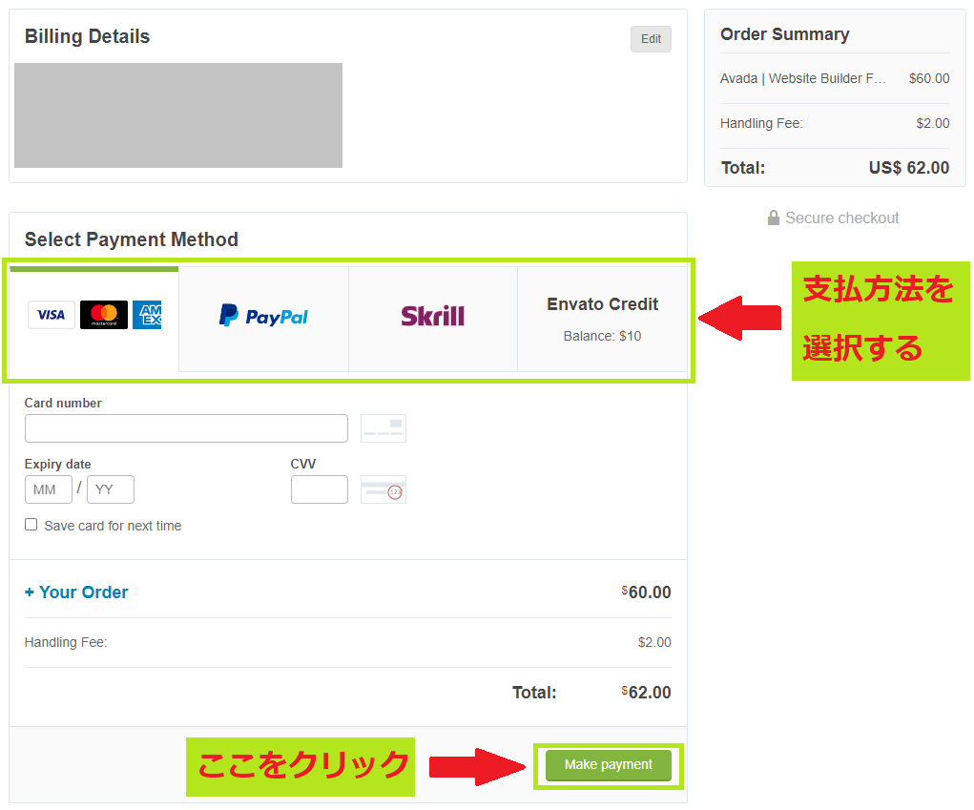This screenshot has width=974, height=810.
Task: Click the expiry year YY field
Action: pyautogui.click(x=110, y=489)
